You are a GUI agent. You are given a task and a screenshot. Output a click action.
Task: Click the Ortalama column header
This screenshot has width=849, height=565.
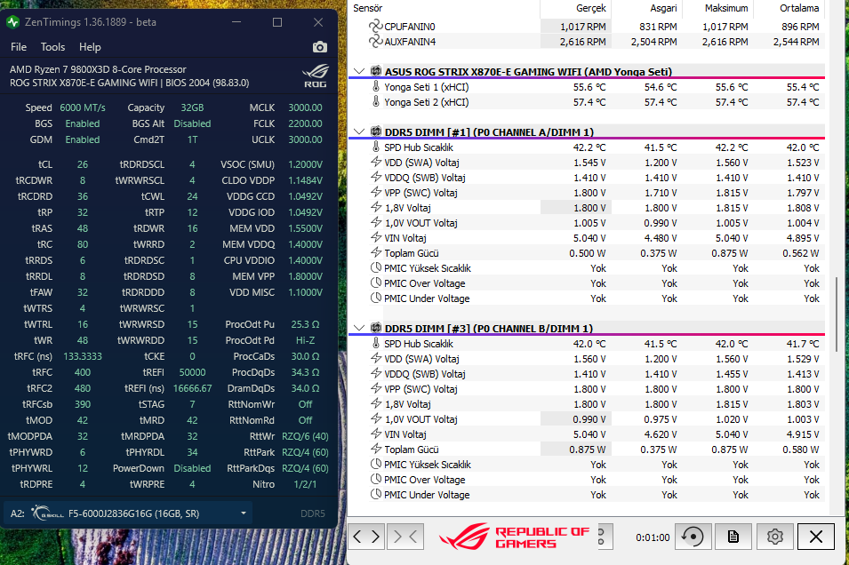[x=799, y=8]
